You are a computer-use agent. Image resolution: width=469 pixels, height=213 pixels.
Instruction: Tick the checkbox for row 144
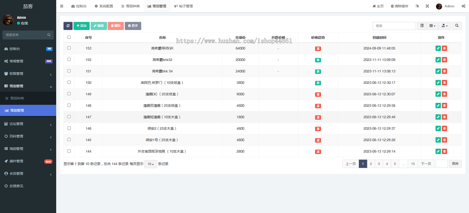pyautogui.click(x=69, y=151)
